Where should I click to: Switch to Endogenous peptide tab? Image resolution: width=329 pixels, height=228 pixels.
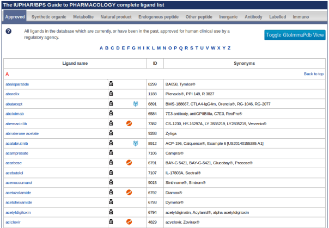[x=159, y=17]
